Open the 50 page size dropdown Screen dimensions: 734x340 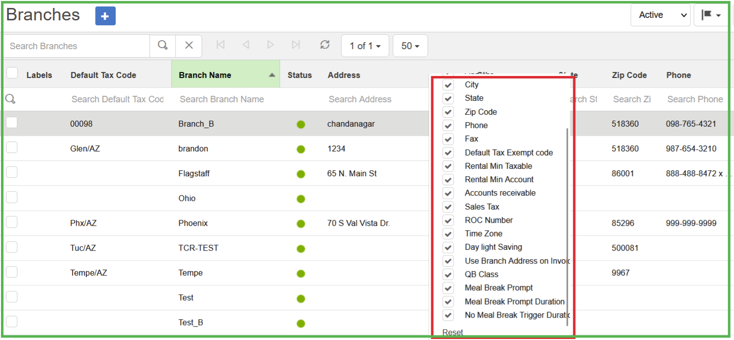pyautogui.click(x=410, y=46)
